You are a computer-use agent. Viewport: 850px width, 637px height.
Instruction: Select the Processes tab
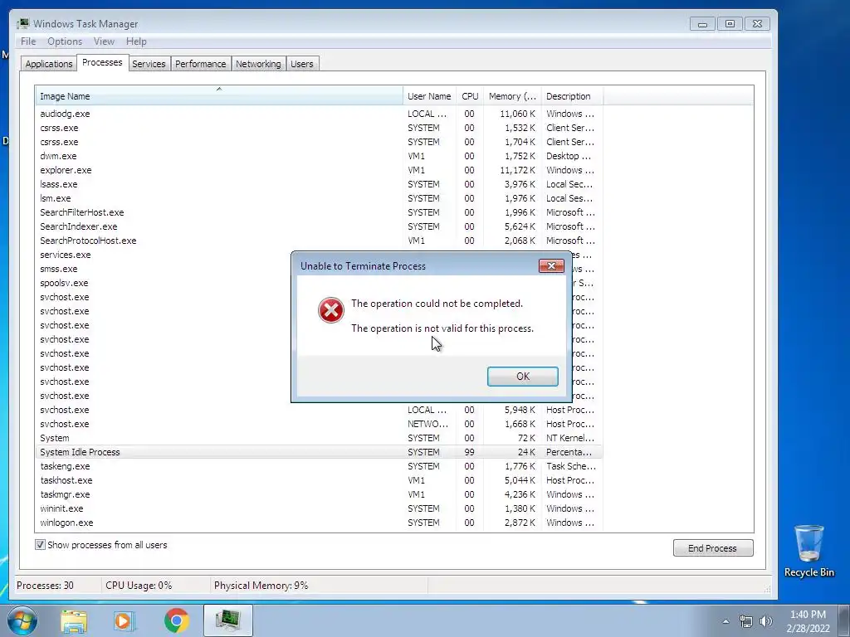click(102, 63)
